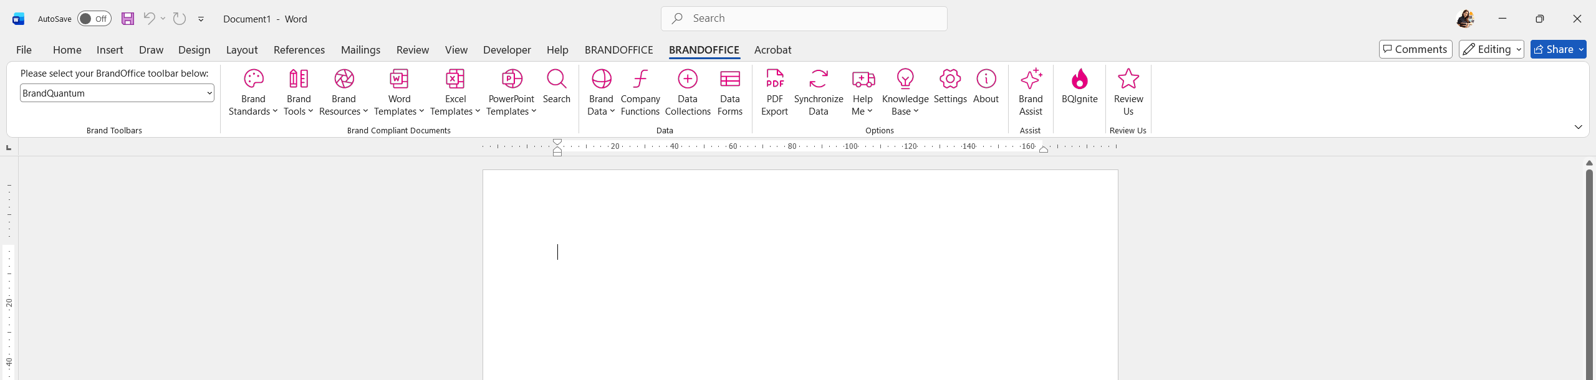Click the first line indent marker

(557, 141)
